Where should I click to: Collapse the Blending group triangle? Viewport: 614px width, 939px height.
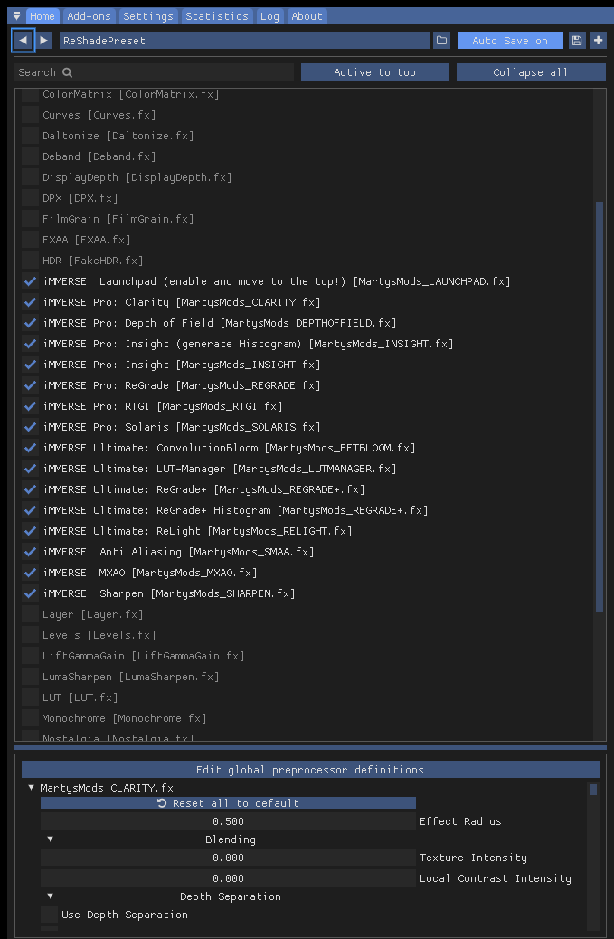point(50,839)
